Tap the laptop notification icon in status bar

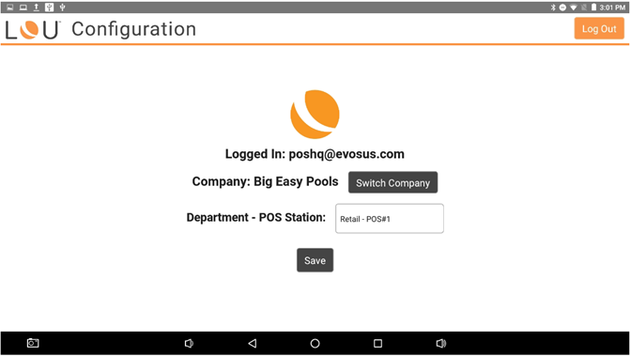(x=23, y=8)
